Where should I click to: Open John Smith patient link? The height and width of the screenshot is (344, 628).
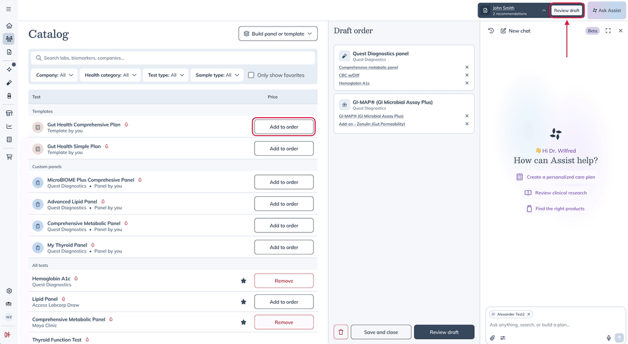(x=504, y=8)
